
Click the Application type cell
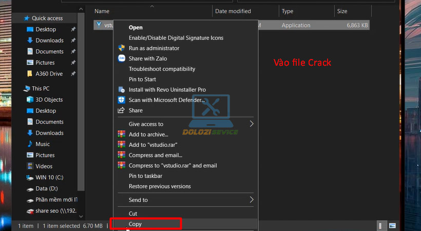[x=296, y=25]
